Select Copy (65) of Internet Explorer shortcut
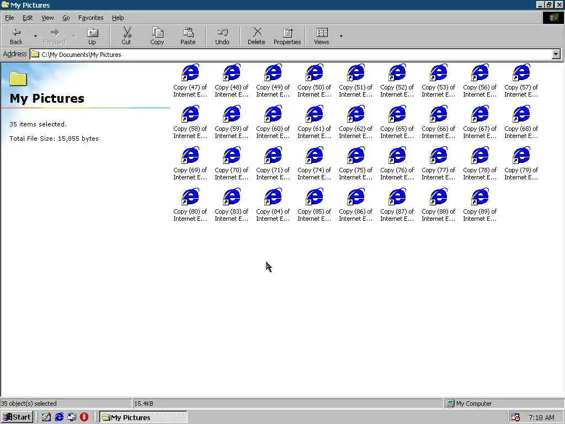Image resolution: width=565 pixels, height=424 pixels. pos(397,122)
